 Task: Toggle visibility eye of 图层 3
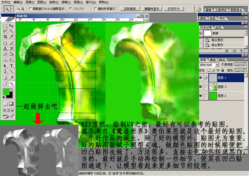201,87
